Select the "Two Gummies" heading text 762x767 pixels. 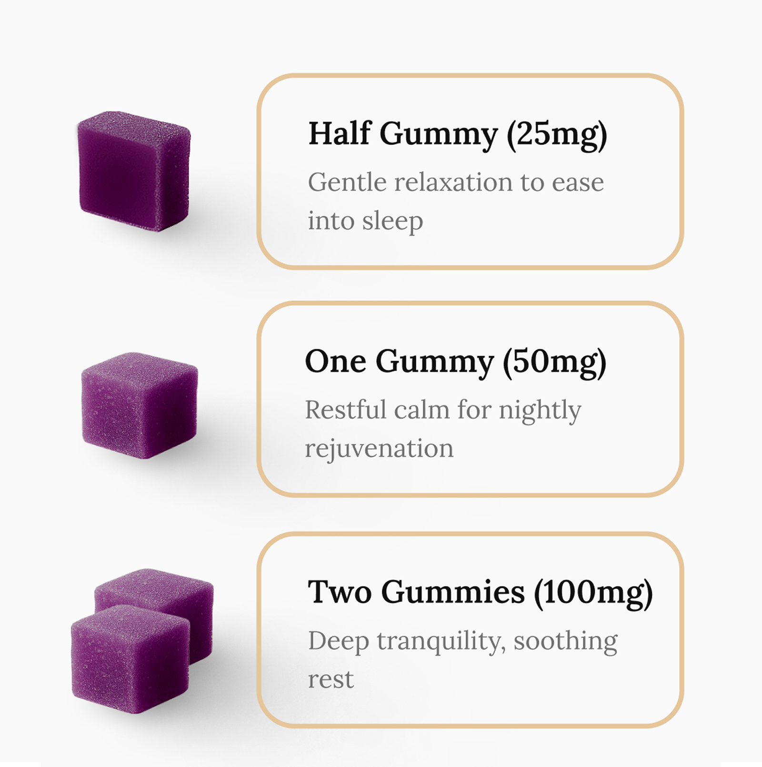416,592
